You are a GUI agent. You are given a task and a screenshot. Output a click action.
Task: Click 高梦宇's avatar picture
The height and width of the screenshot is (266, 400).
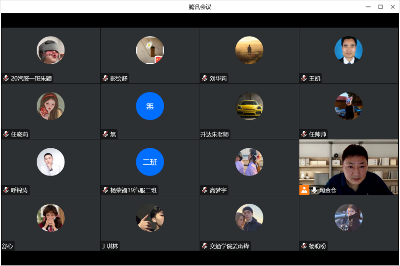(x=249, y=162)
